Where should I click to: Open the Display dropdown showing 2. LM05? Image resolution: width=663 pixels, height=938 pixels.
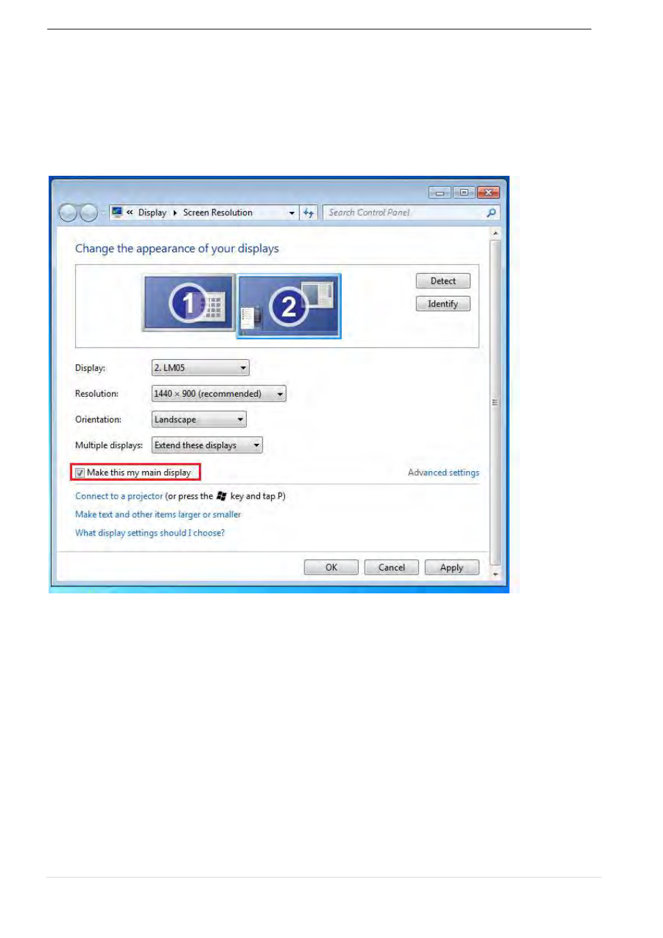coord(200,368)
